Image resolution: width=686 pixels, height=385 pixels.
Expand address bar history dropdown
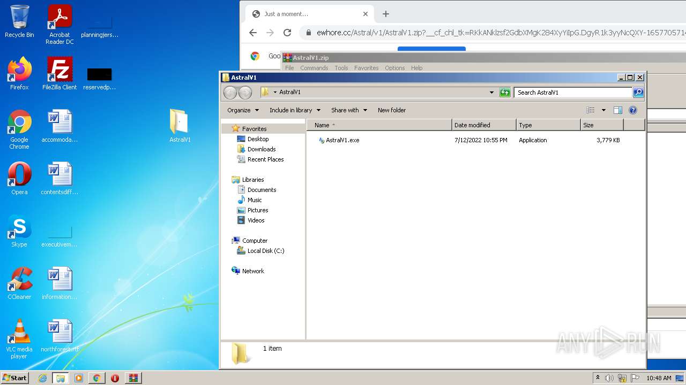pyautogui.click(x=491, y=93)
